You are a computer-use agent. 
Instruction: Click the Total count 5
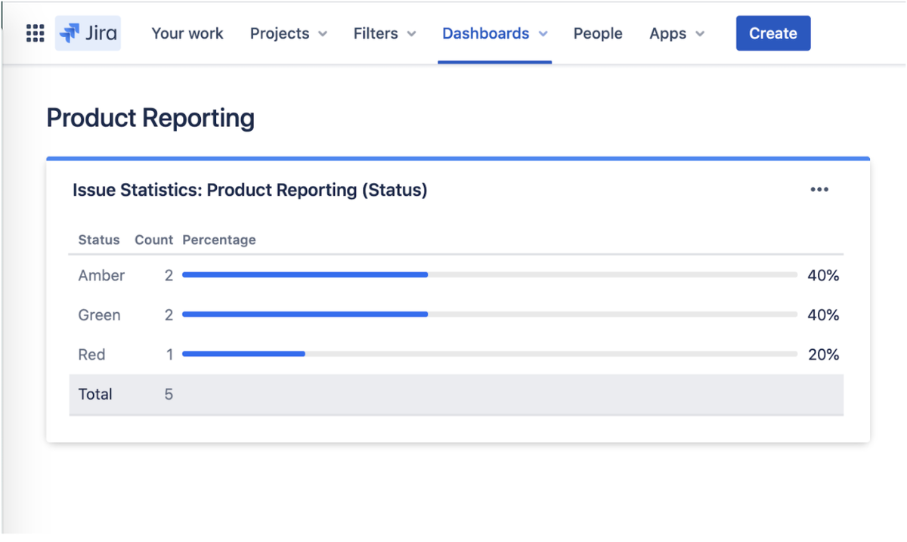(169, 394)
